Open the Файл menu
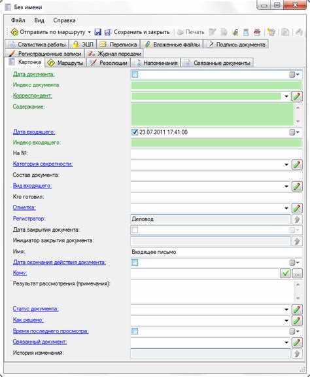This screenshot has height=377, width=310. pyautogui.click(x=18, y=20)
